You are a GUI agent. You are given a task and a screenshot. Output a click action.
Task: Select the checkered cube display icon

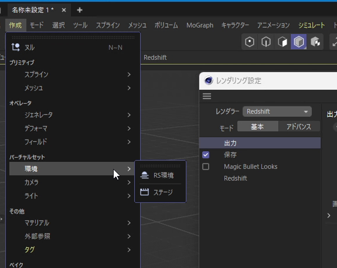(315, 42)
